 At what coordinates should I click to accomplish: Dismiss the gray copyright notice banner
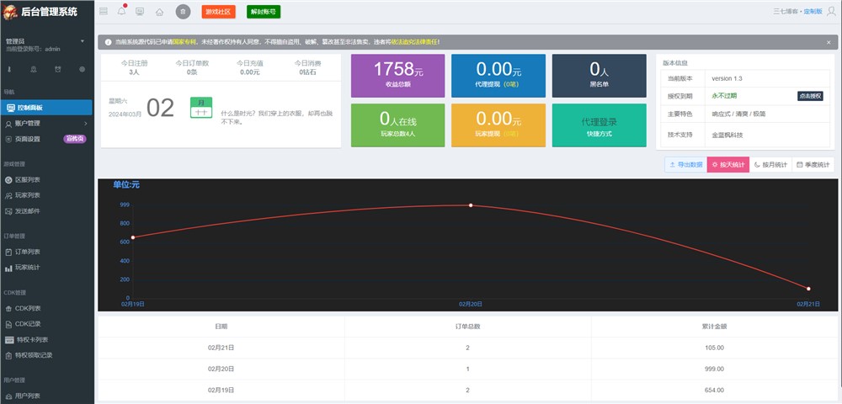coord(828,41)
